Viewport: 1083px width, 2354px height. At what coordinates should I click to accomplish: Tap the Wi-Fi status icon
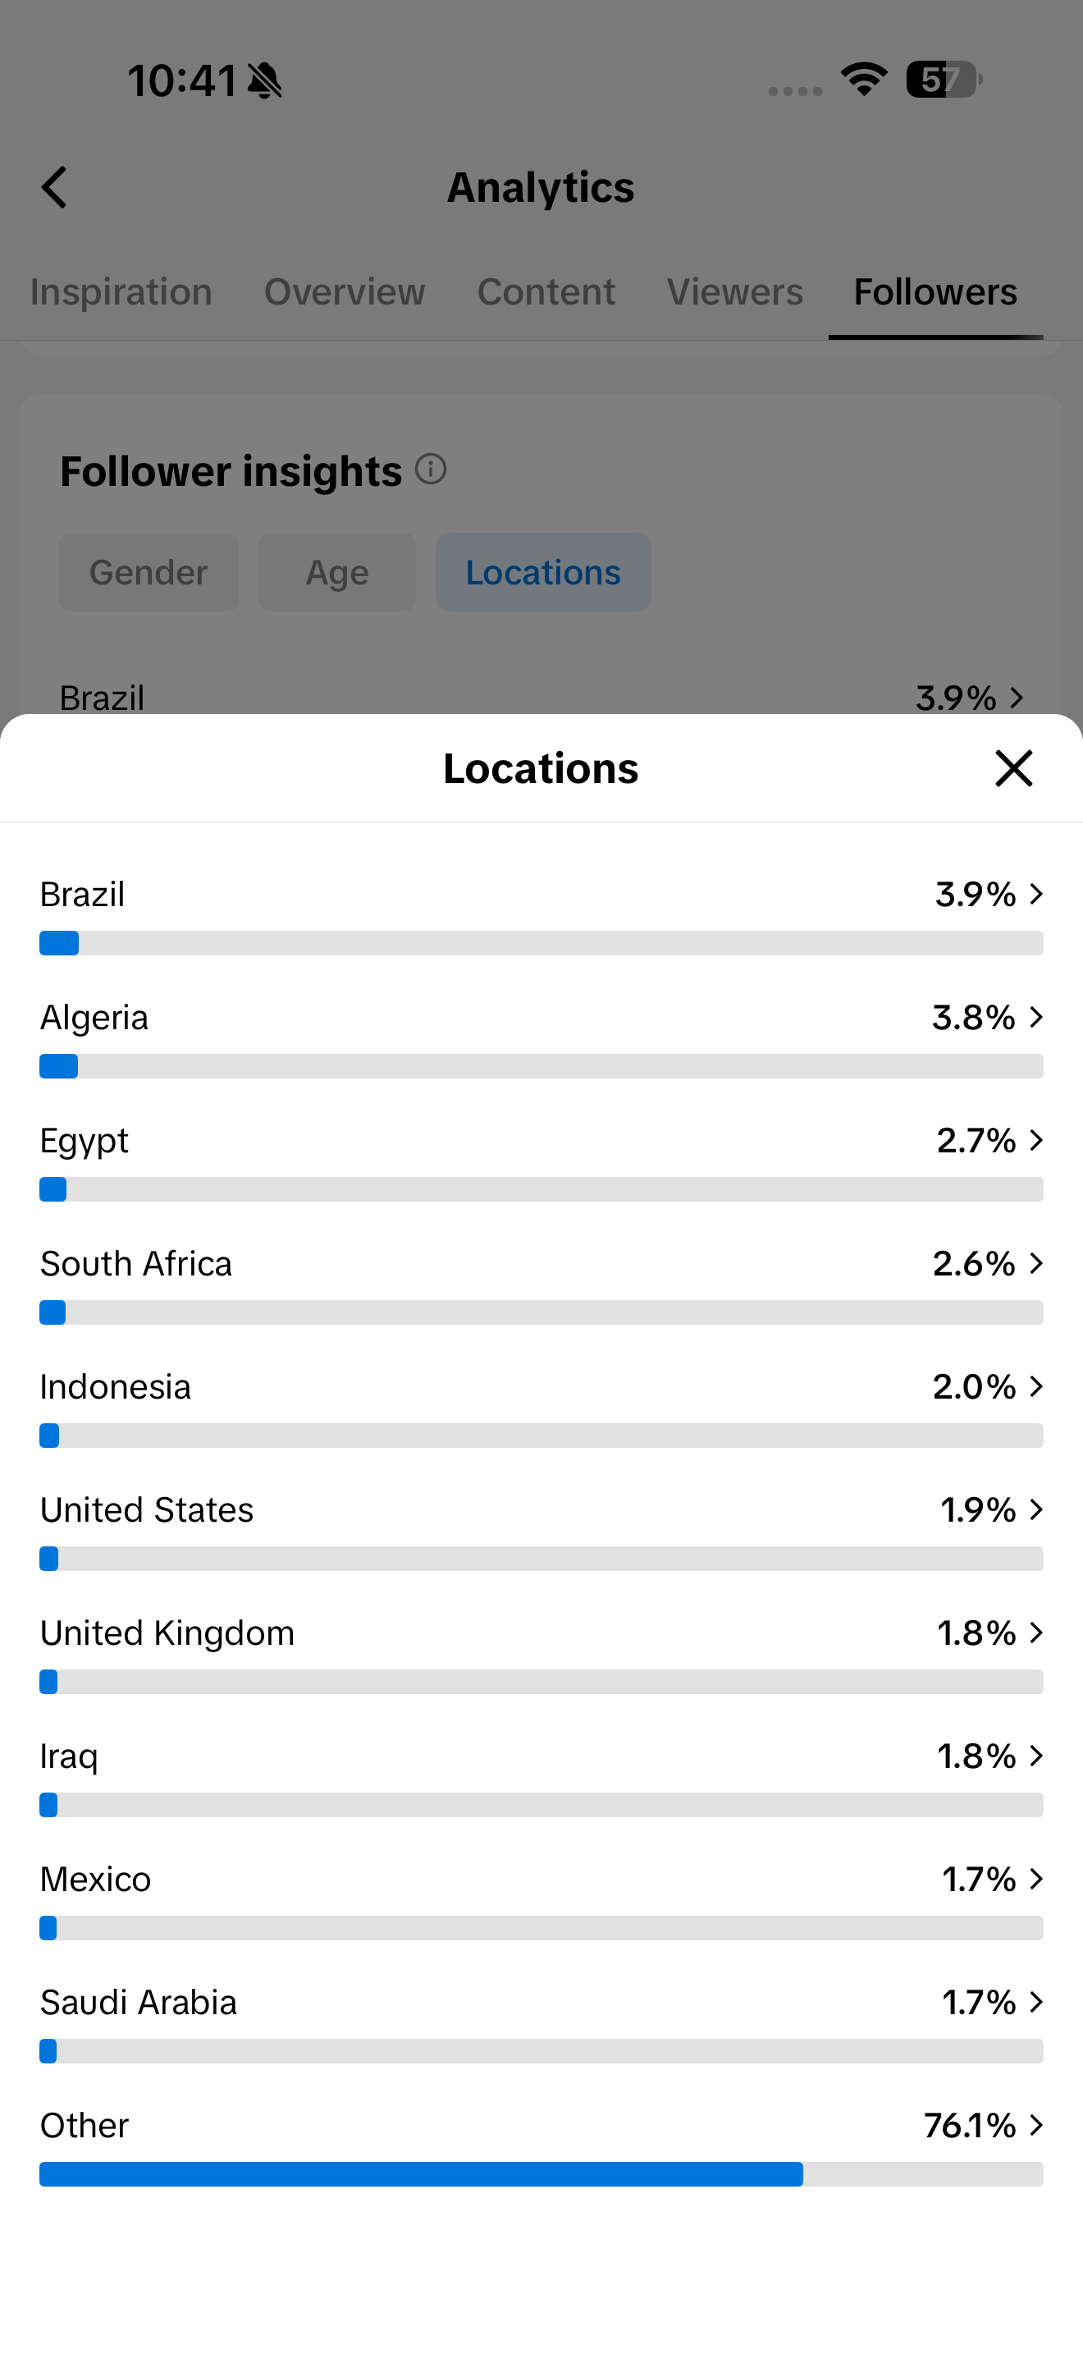coord(864,80)
